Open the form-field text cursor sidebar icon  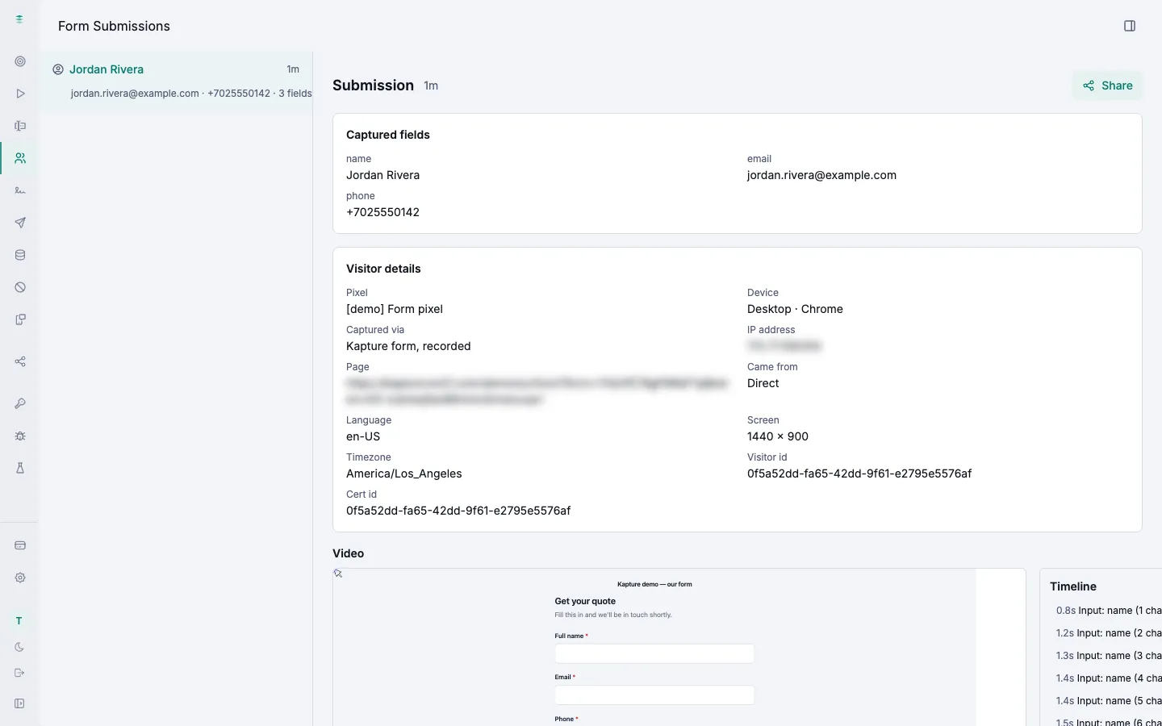click(x=20, y=126)
